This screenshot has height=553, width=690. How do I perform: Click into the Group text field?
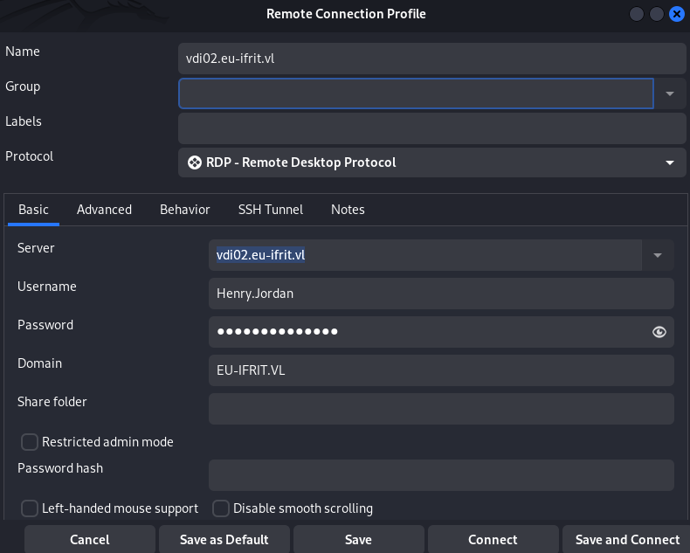pos(416,93)
